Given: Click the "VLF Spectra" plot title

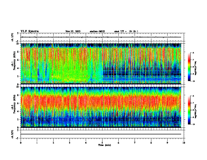Looking at the screenshot, I should tap(30, 31).
